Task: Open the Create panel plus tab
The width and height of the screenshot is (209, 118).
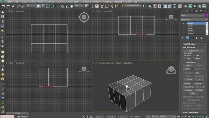Action: [182, 11]
